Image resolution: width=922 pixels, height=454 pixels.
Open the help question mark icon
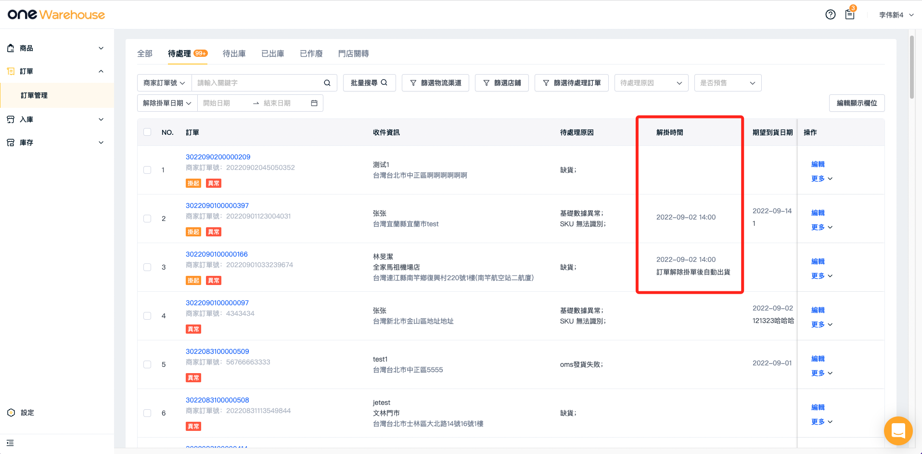point(830,14)
